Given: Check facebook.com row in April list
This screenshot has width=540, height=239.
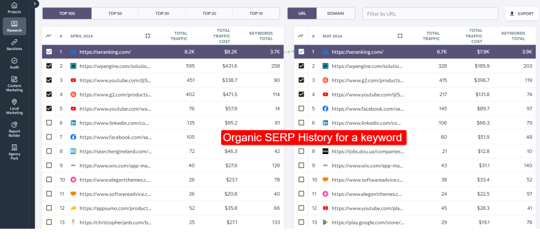Looking at the screenshot, I should tap(49, 137).
